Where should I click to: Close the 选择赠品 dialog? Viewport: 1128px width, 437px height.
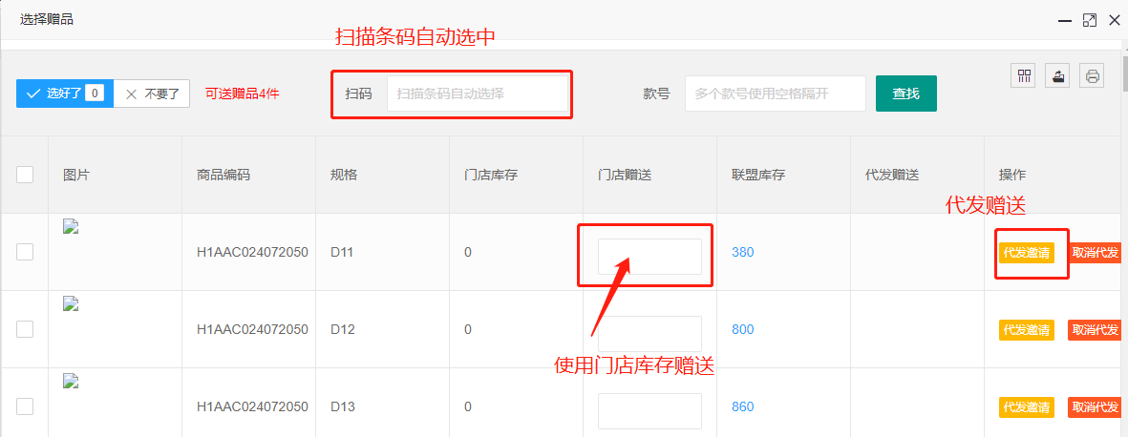click(x=1114, y=21)
